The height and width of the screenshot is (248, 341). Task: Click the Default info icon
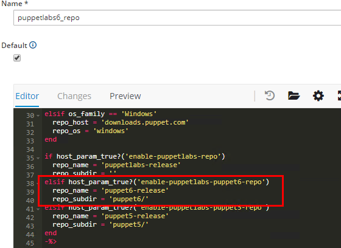click(x=33, y=45)
